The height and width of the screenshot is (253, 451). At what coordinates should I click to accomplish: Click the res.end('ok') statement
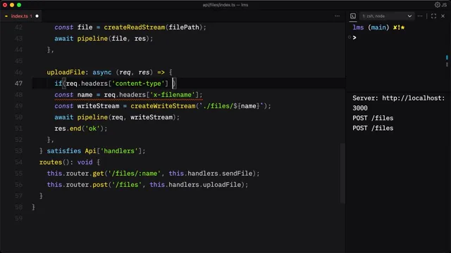click(x=81, y=129)
